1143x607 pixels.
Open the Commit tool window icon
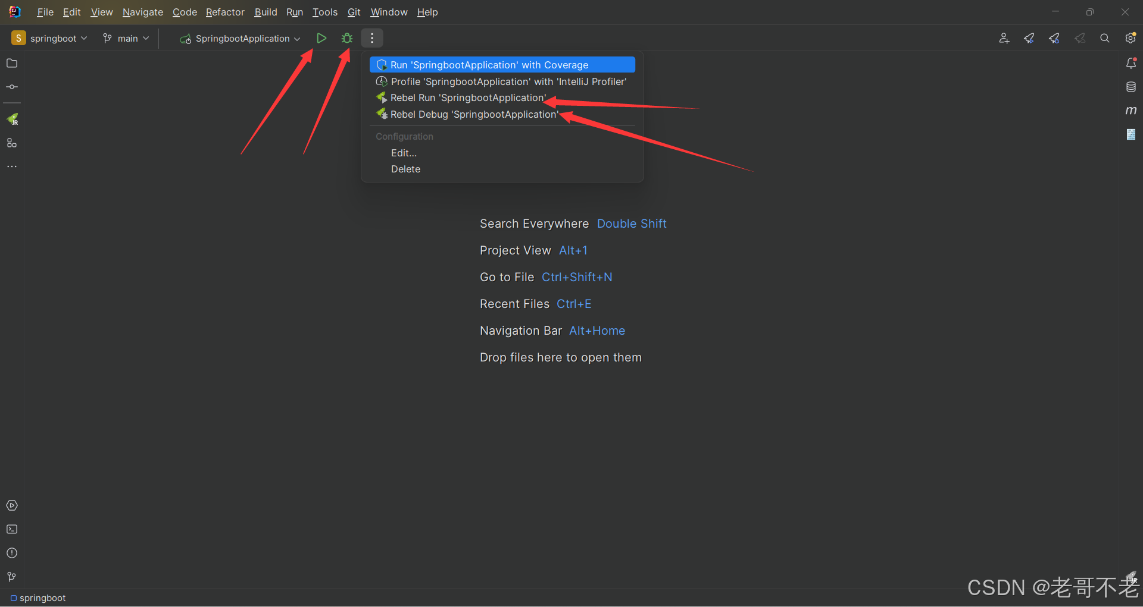(12, 87)
